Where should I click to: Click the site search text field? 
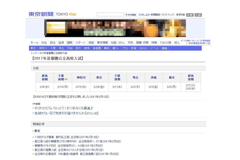pyautogui.click(x=110, y=15)
